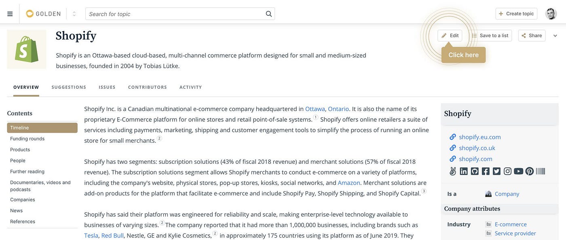Open the shopify.eu.com link
566x240 pixels.
click(x=480, y=137)
